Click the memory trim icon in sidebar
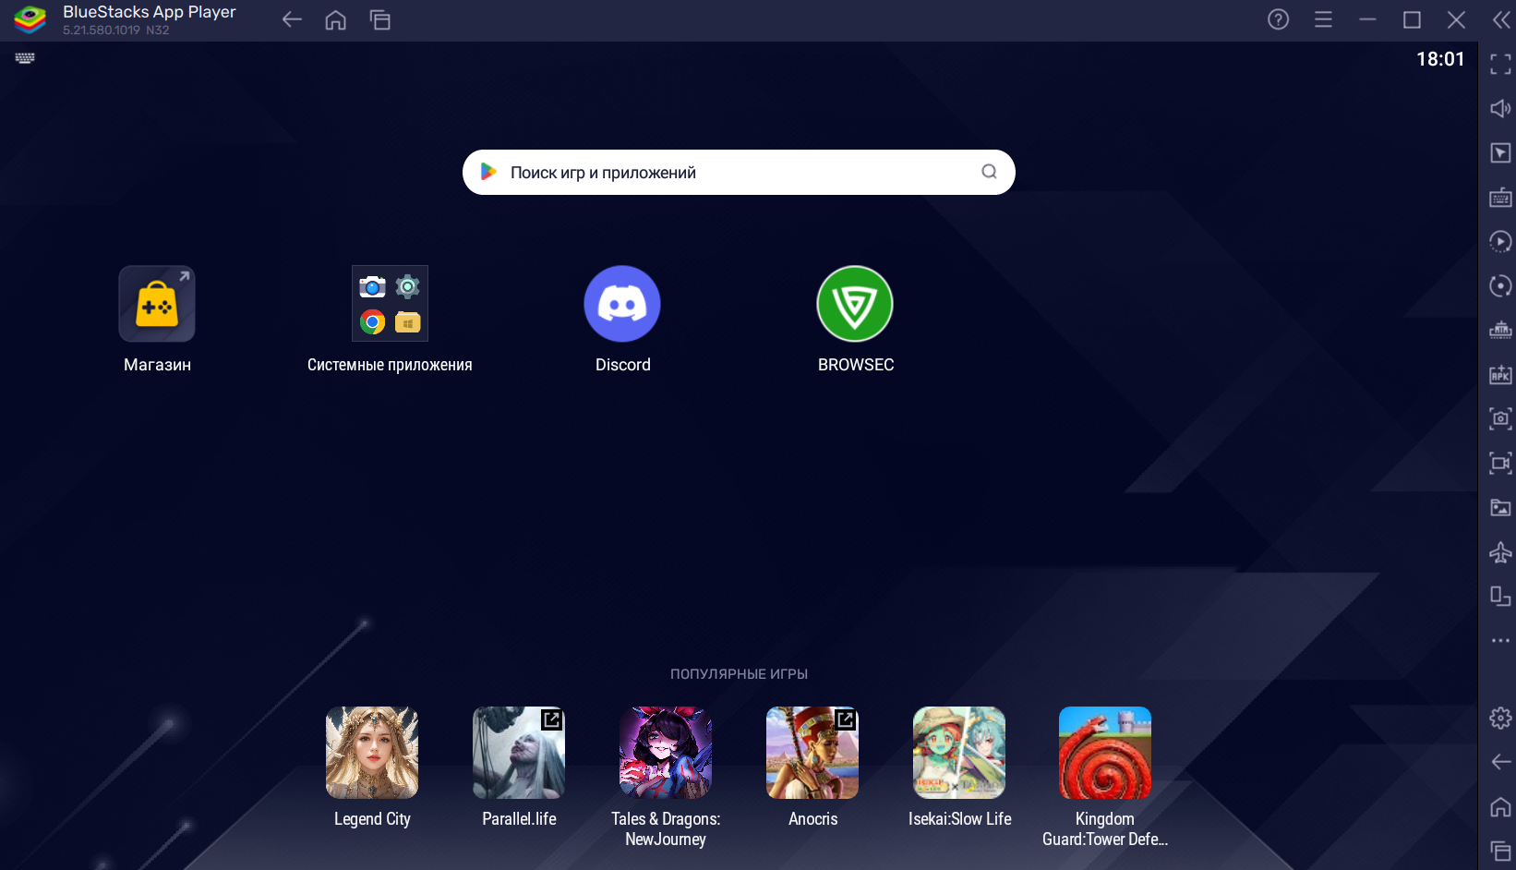Viewport: 1516px width, 870px height. (1501, 330)
